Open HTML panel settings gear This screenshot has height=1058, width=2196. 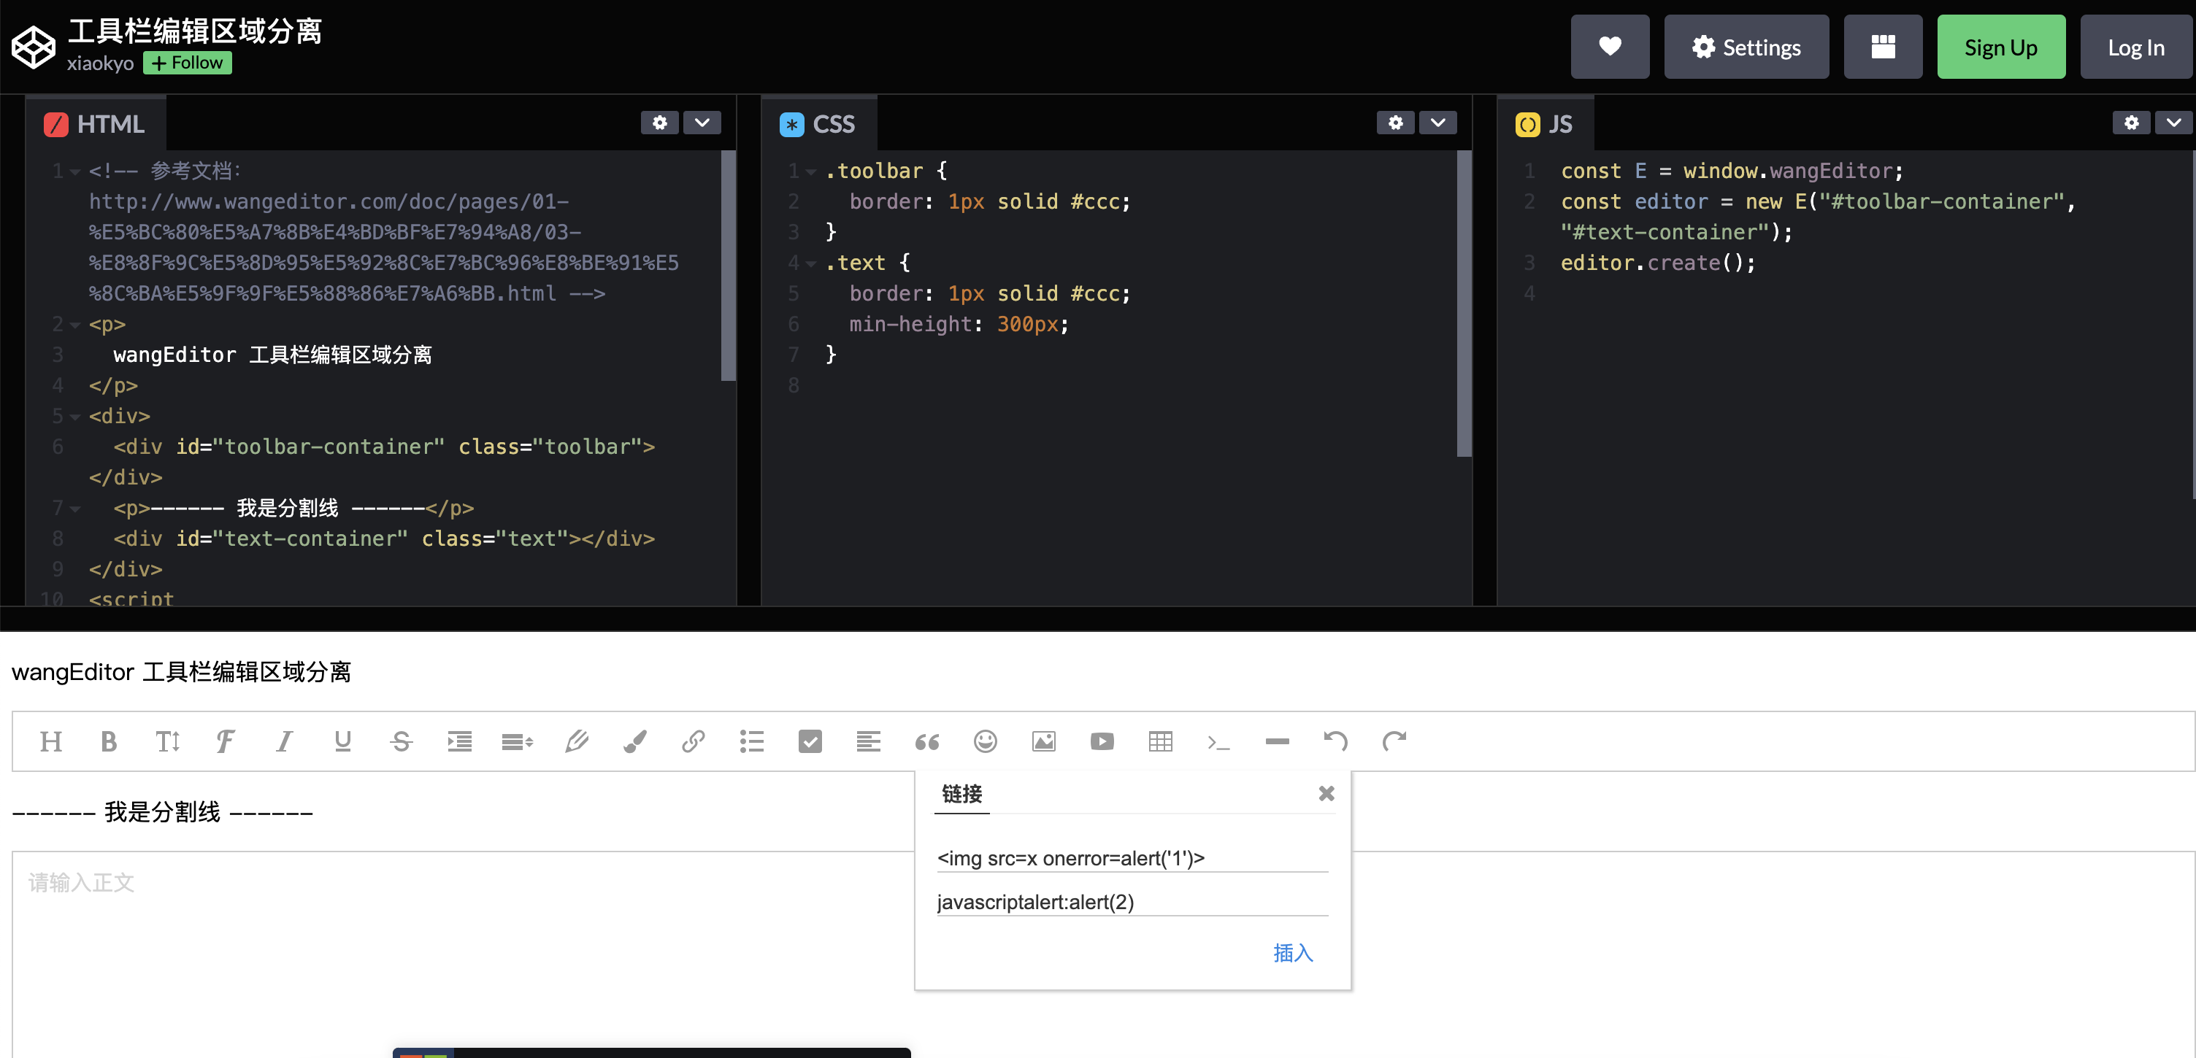coord(660,123)
